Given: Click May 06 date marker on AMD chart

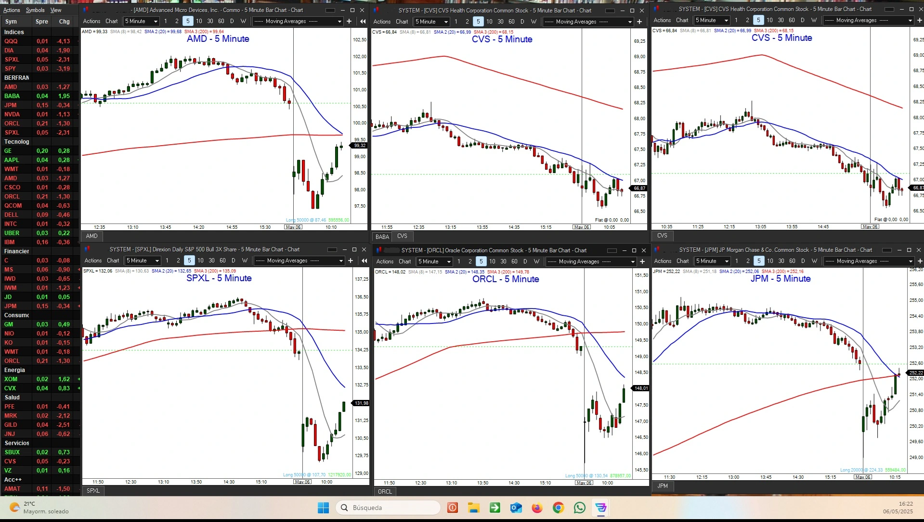Looking at the screenshot, I should [293, 227].
